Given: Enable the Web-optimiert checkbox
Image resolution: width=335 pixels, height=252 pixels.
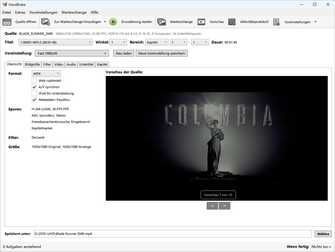Looking at the screenshot, I should point(34,81).
